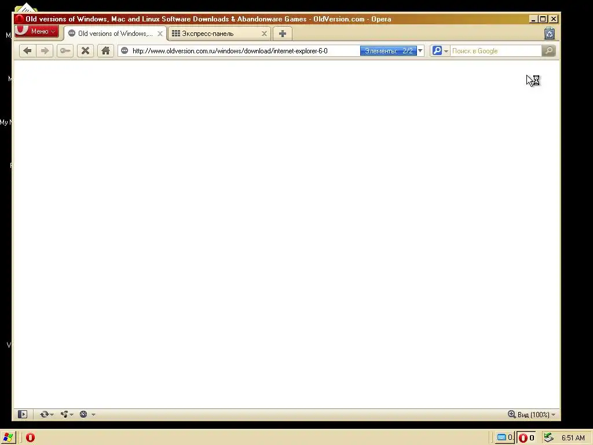Stop loading the page
The image size is (593, 445).
click(x=86, y=51)
